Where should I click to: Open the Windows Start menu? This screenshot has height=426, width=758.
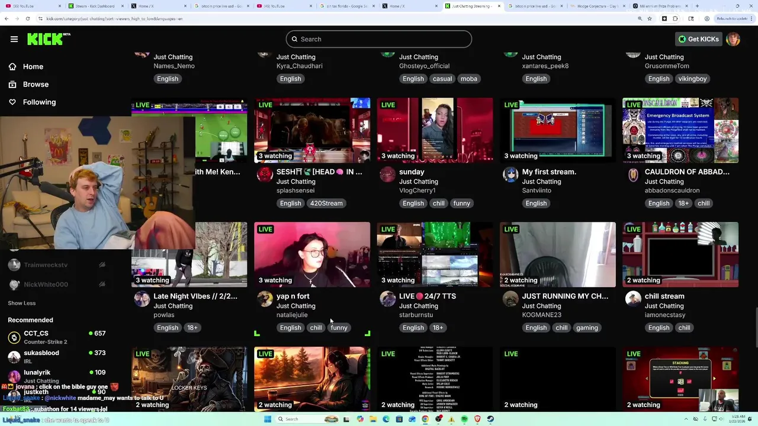[268, 419]
